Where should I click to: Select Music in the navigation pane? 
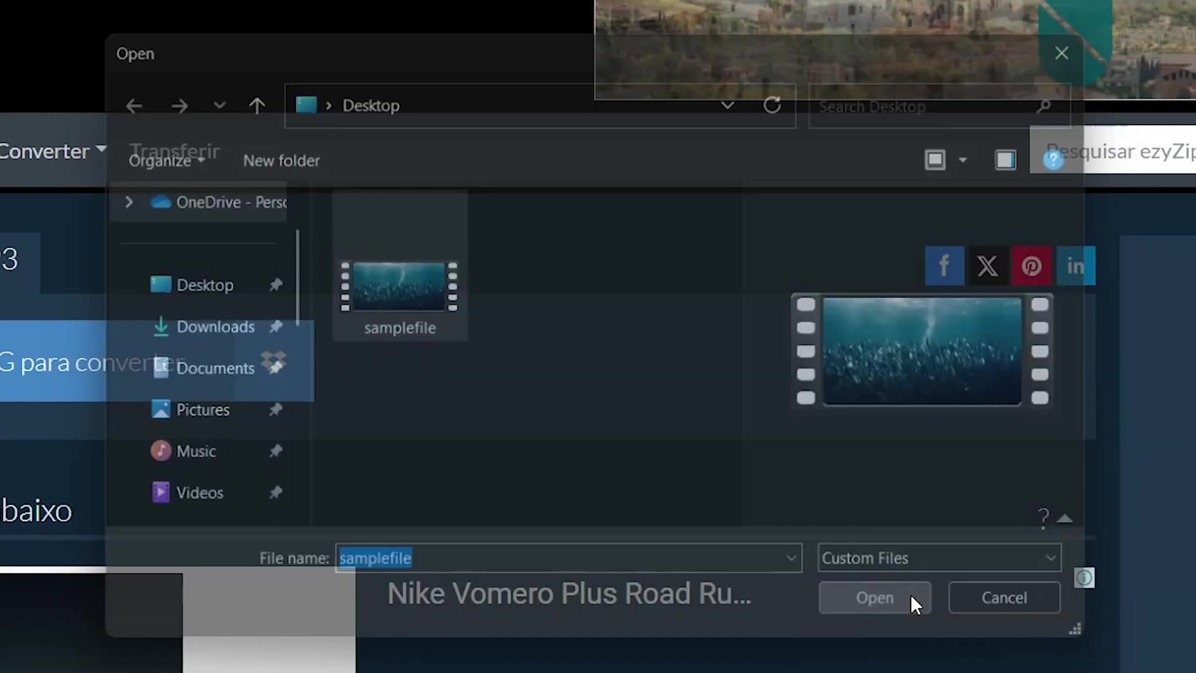pos(184,451)
